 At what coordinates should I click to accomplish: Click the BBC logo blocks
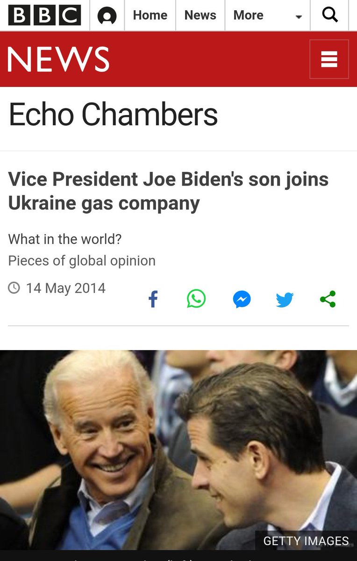coord(44,15)
